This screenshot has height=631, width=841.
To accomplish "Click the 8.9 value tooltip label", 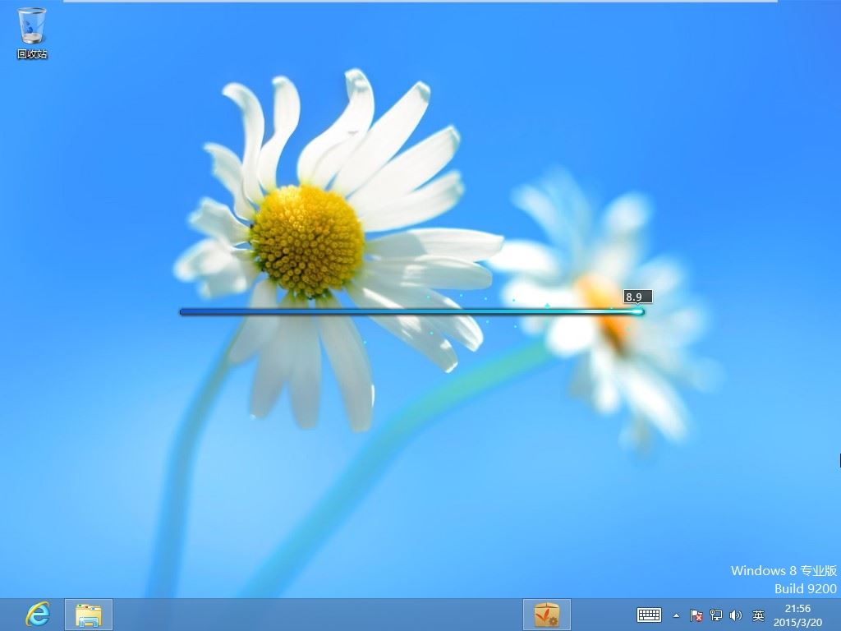I will click(637, 297).
